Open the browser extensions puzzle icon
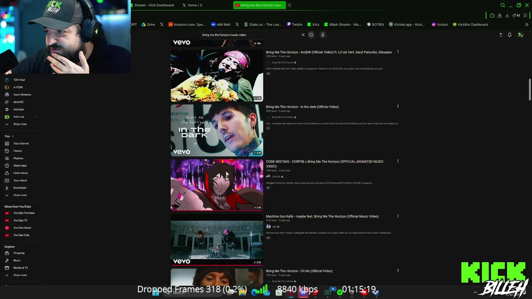This screenshot has width=532, height=299. [492, 15]
